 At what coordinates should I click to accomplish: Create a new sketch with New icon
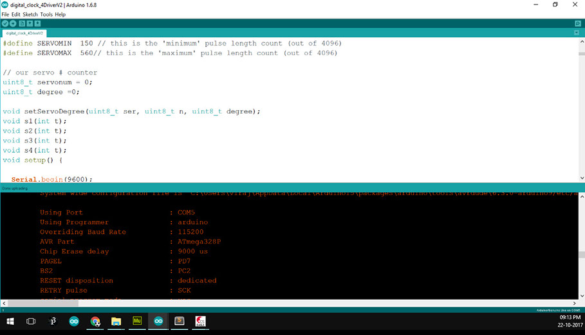(x=22, y=24)
